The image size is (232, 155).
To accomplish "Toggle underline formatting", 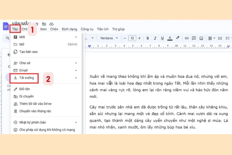I will point(162,38).
